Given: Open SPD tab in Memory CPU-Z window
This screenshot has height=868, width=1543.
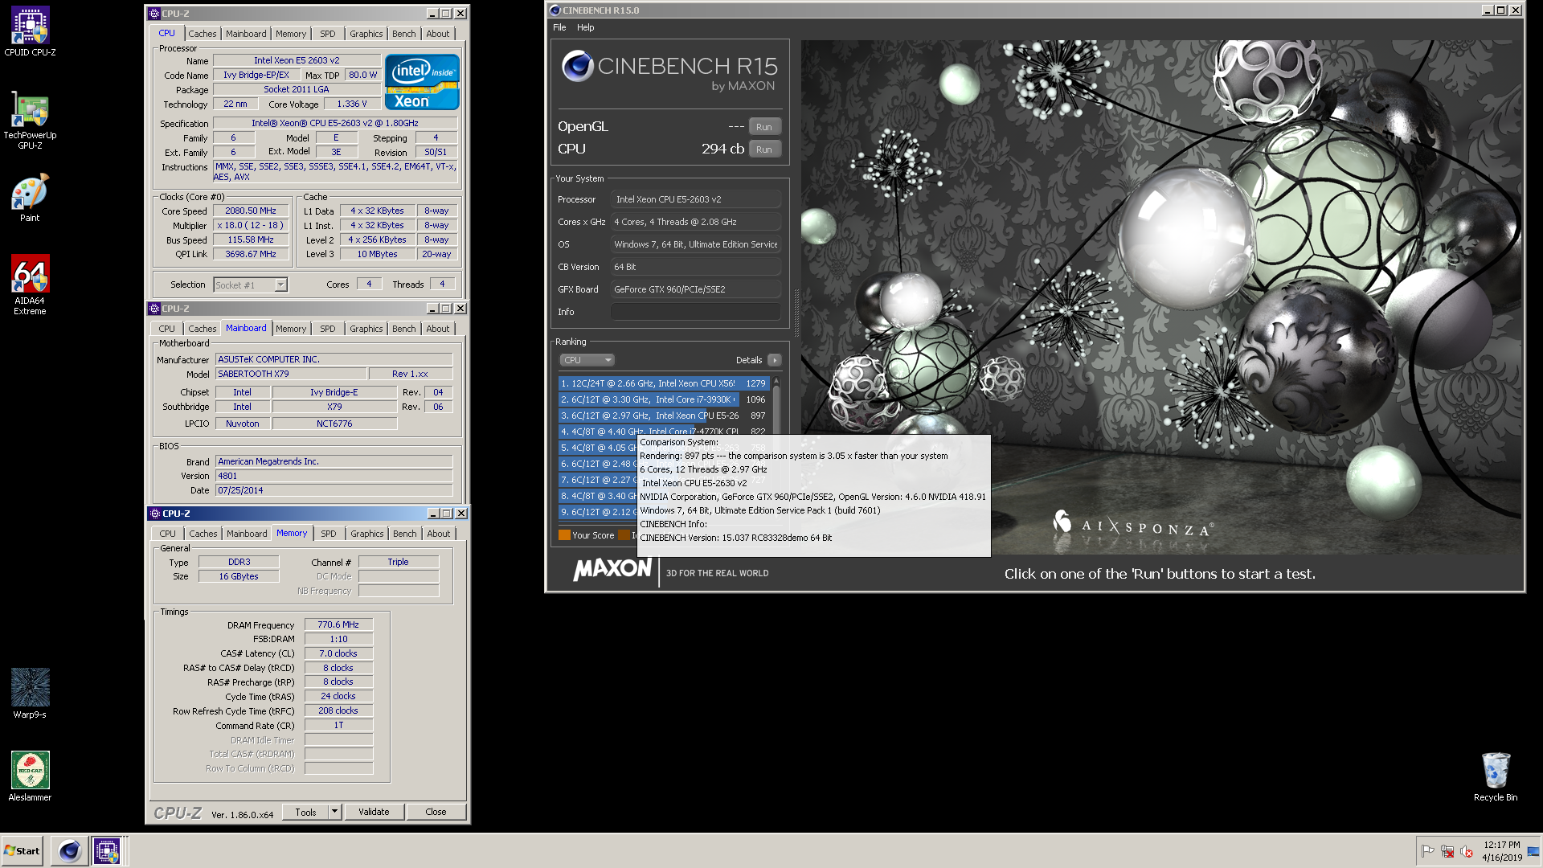Looking at the screenshot, I should [x=329, y=534].
